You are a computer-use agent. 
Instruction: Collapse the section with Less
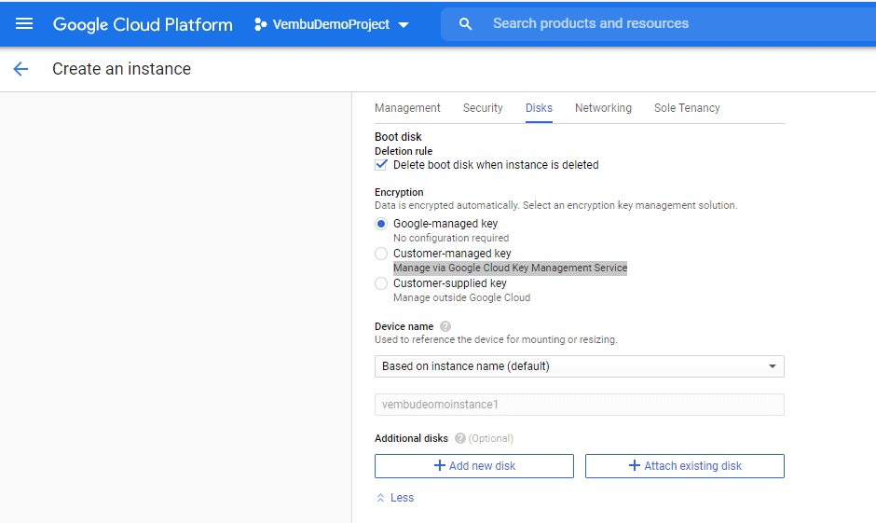394,498
